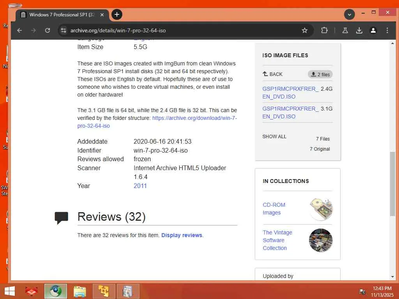The width and height of the screenshot is (399, 299).
Task: Select the Windows 7 Professional SP1 tab
Action: 62,15
